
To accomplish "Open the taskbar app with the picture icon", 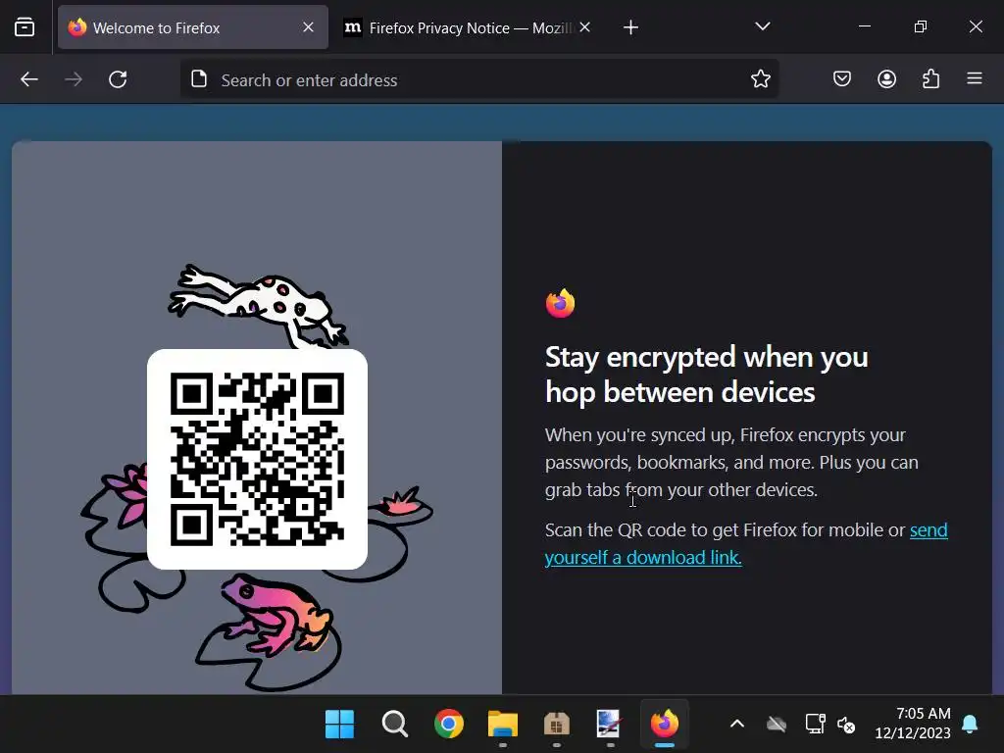I will (608, 725).
